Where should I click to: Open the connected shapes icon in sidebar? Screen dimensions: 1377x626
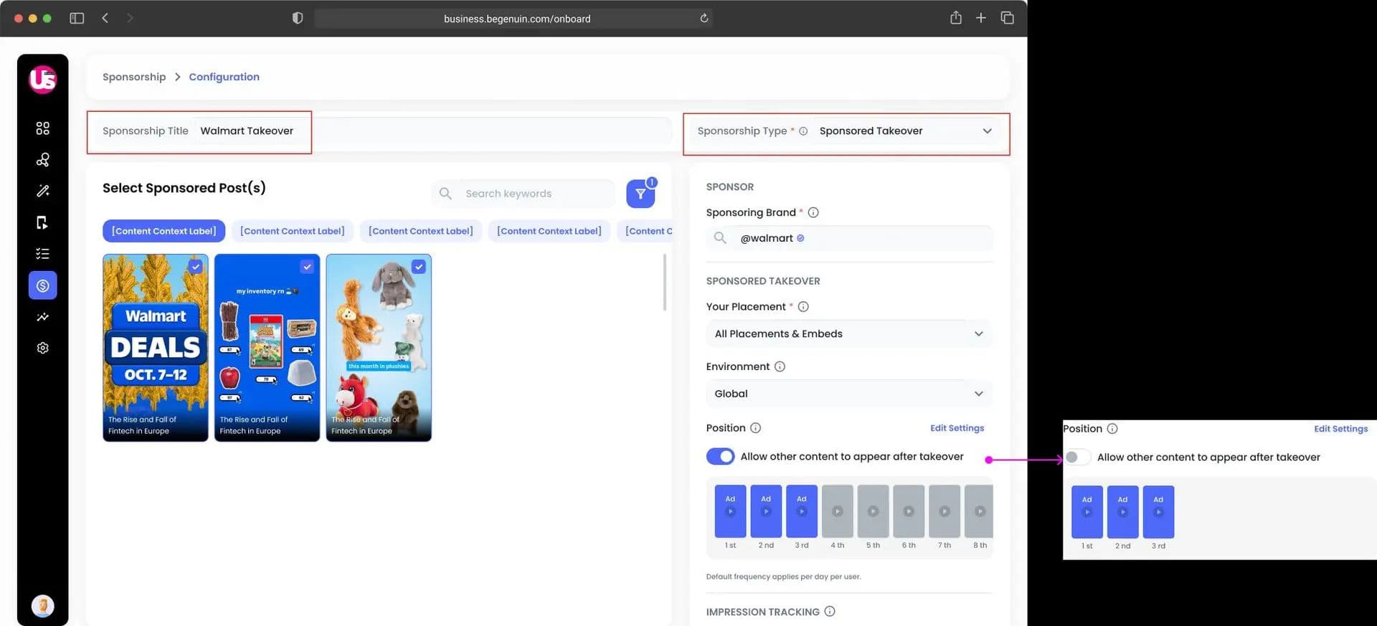[x=43, y=159]
